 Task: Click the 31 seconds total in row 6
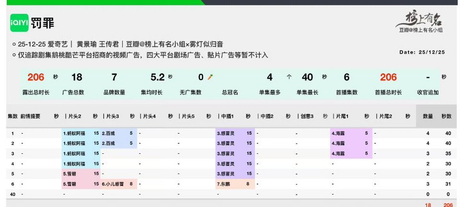[448, 184]
